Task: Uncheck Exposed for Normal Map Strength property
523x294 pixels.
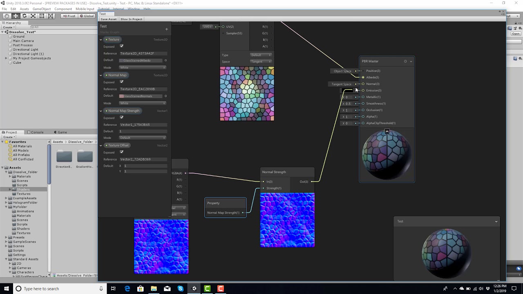Action: click(x=121, y=118)
